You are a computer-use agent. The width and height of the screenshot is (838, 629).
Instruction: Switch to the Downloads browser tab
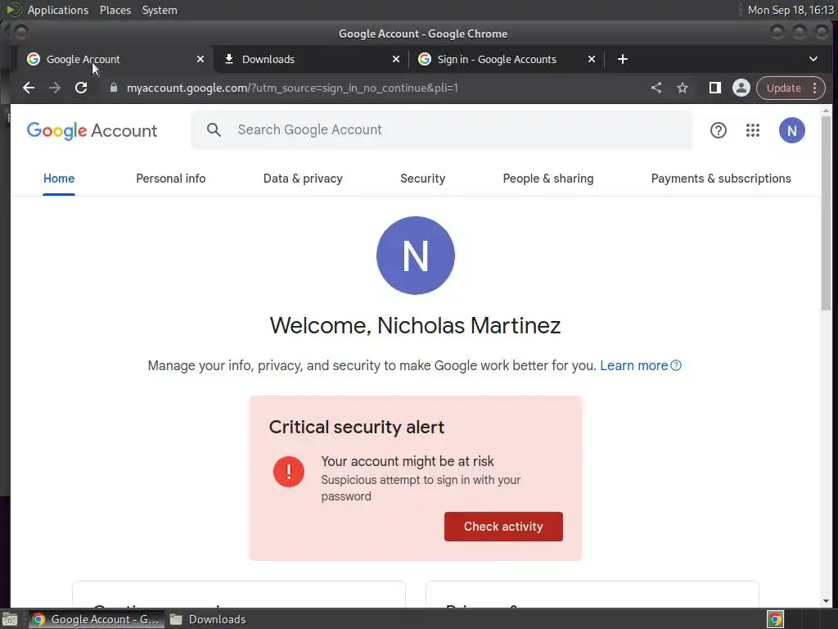click(x=311, y=59)
